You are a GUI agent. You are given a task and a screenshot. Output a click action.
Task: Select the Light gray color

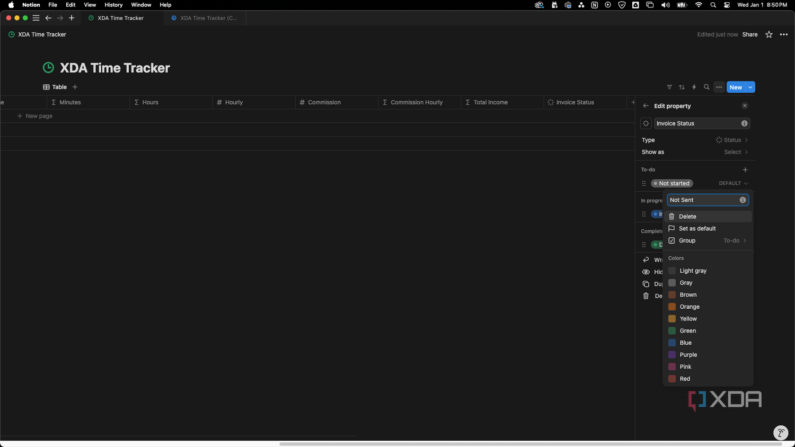pyautogui.click(x=708, y=271)
